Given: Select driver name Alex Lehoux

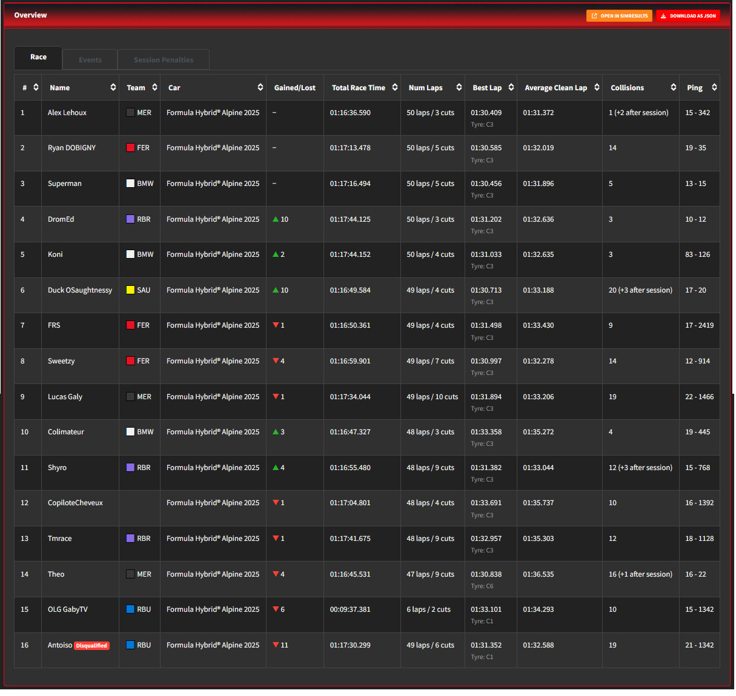Looking at the screenshot, I should click(x=67, y=113).
